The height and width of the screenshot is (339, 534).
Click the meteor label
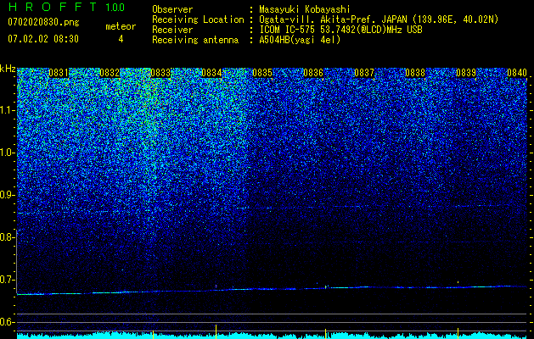point(121,26)
